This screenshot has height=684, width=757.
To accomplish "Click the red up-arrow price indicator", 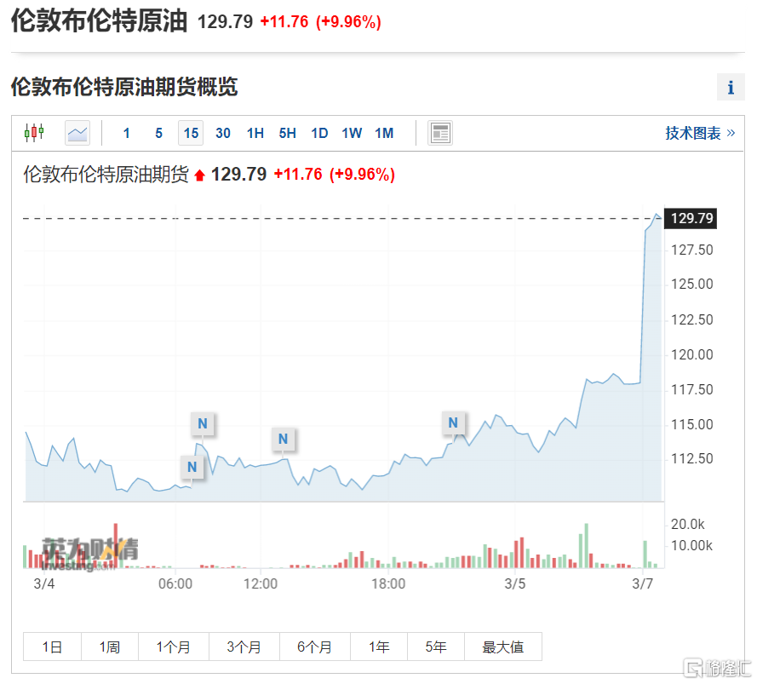I will click(x=200, y=175).
